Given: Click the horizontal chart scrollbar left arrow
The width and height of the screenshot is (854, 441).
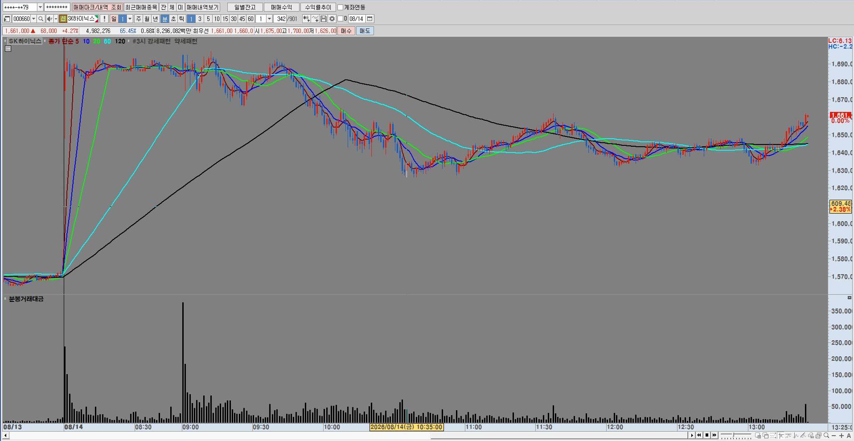Looking at the screenshot, I should [x=6, y=435].
